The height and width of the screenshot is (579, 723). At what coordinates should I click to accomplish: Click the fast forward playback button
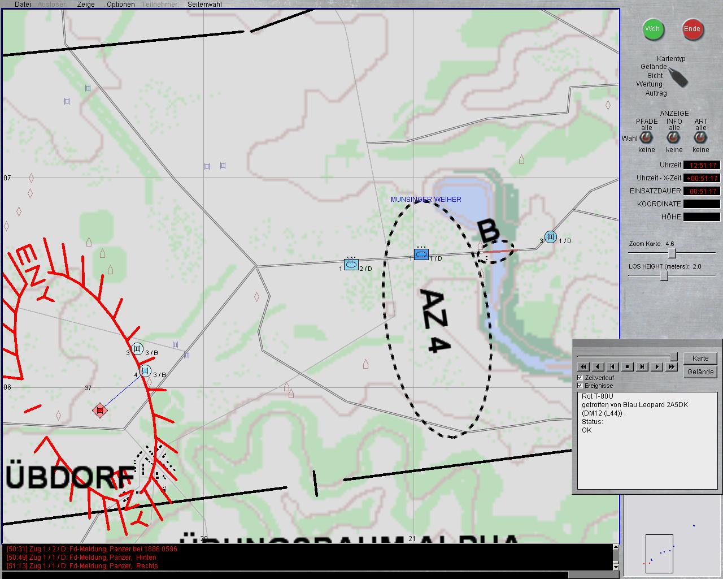[x=671, y=366]
